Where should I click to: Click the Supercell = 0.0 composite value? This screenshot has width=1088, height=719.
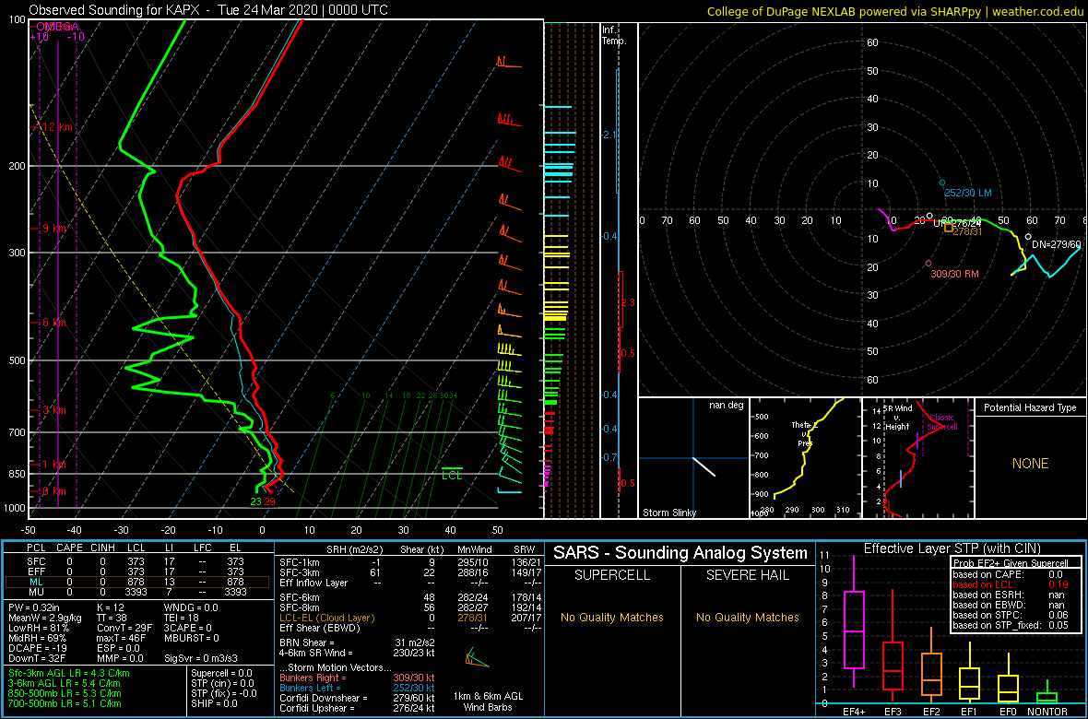pos(222,673)
